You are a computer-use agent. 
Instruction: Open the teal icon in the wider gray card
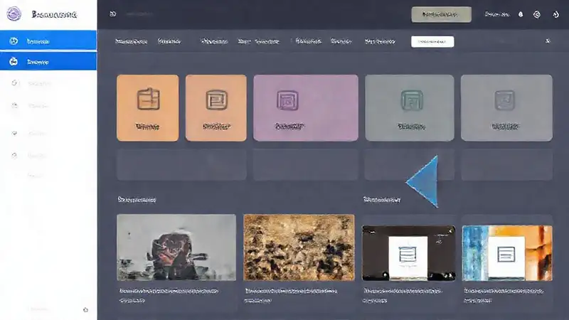coord(412,100)
